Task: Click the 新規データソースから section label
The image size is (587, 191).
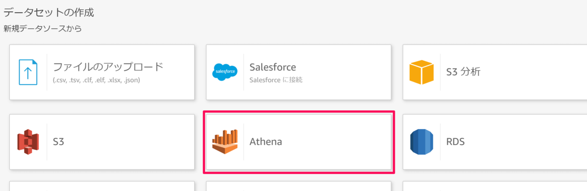Action: point(43,29)
